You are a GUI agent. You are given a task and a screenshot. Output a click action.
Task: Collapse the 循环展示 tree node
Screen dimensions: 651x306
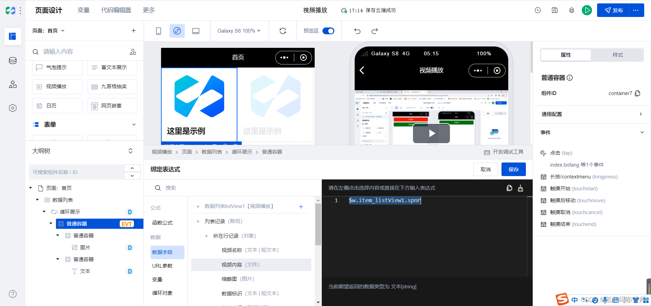pyautogui.click(x=44, y=212)
